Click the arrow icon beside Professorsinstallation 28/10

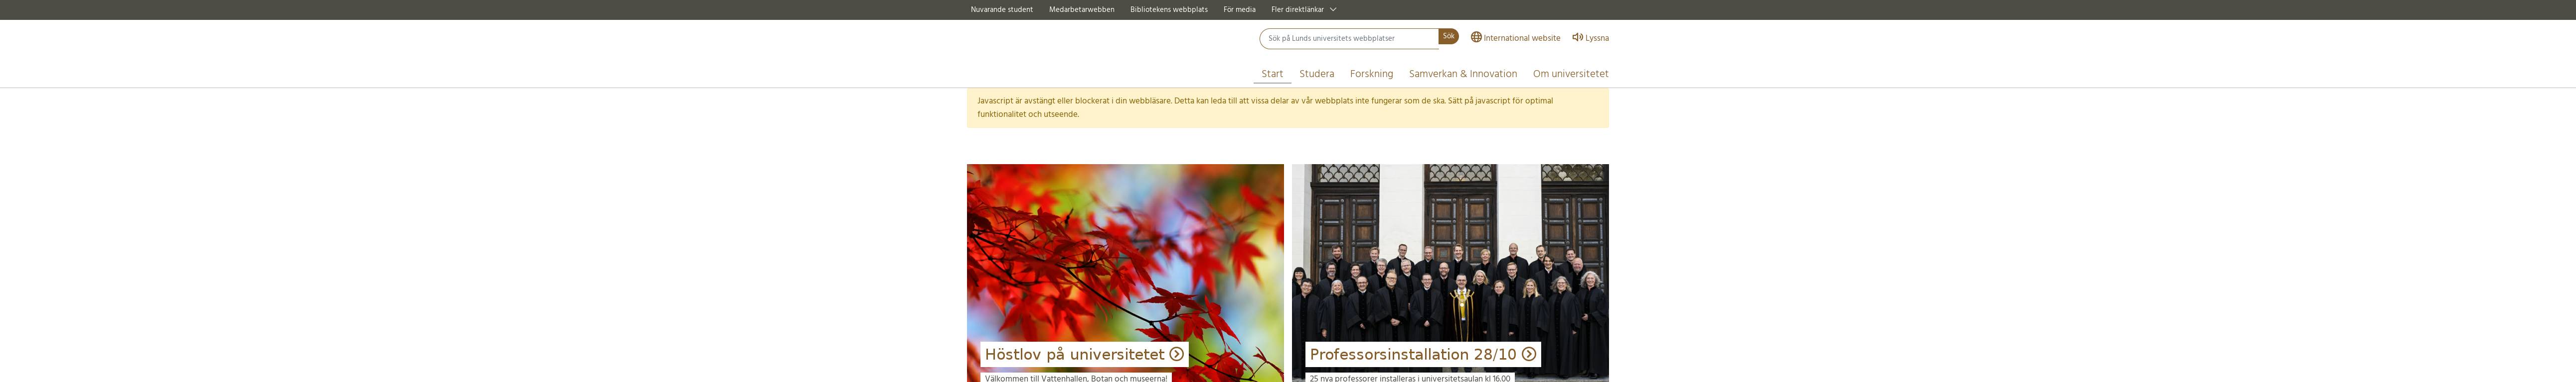click(1528, 354)
